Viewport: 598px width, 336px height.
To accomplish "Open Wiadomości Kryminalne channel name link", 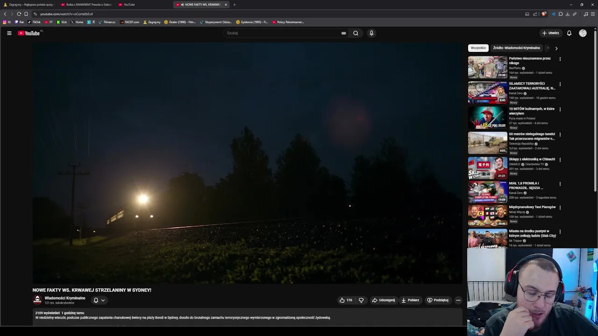I will [65, 298].
